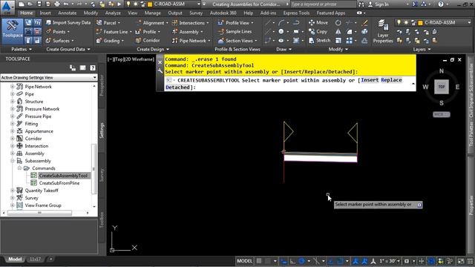Open annotation scale 1"=30' dropdown

pyautogui.click(x=390, y=261)
